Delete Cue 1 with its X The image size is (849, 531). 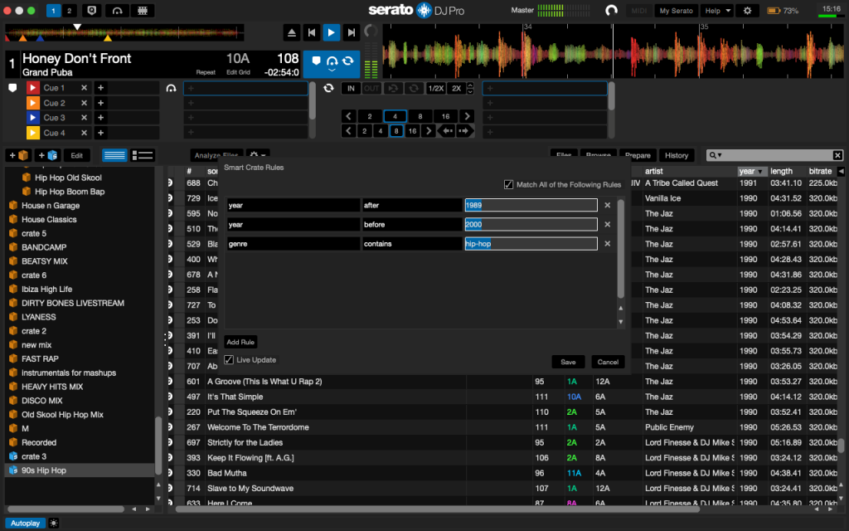point(84,88)
